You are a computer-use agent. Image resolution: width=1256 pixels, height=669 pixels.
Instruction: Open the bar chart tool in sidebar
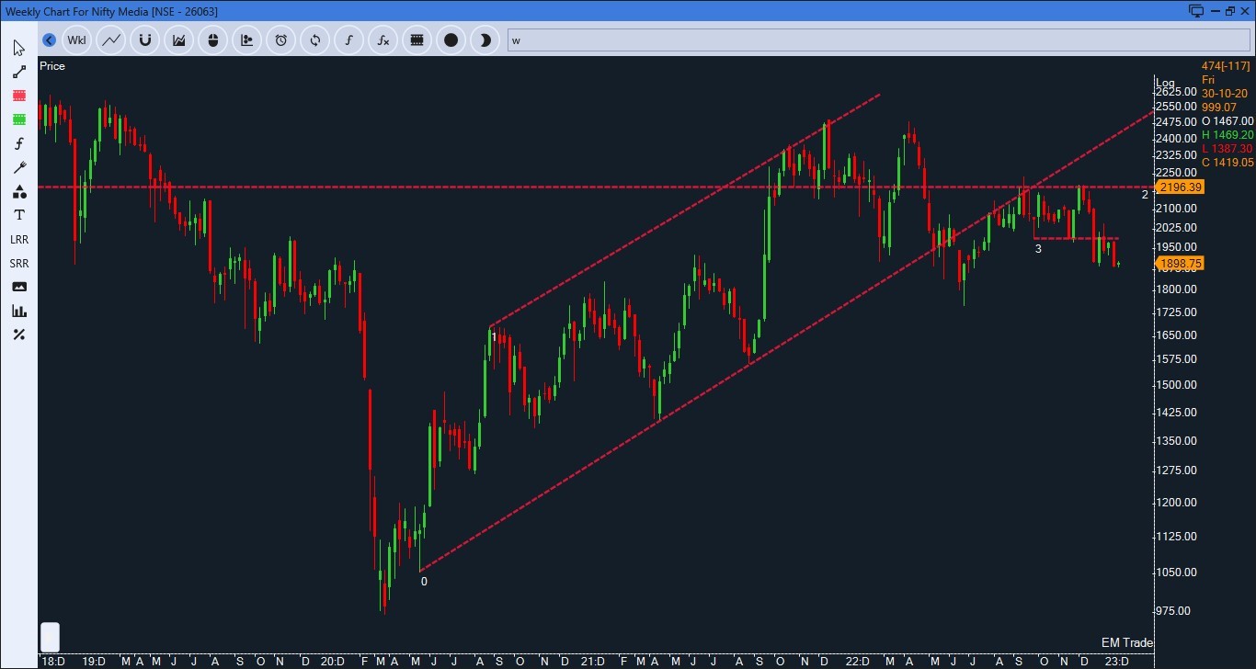pos(18,311)
